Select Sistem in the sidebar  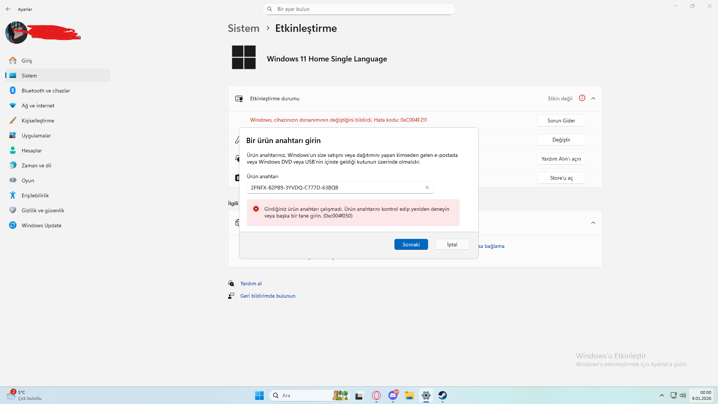click(x=58, y=75)
